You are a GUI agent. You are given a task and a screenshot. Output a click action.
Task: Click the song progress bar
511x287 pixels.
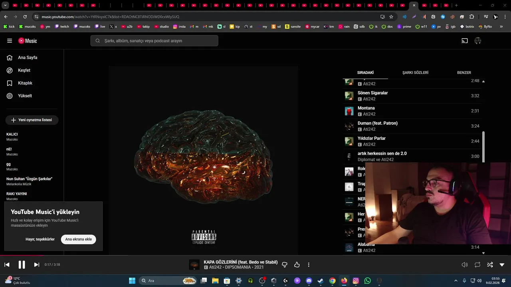click(x=255, y=256)
